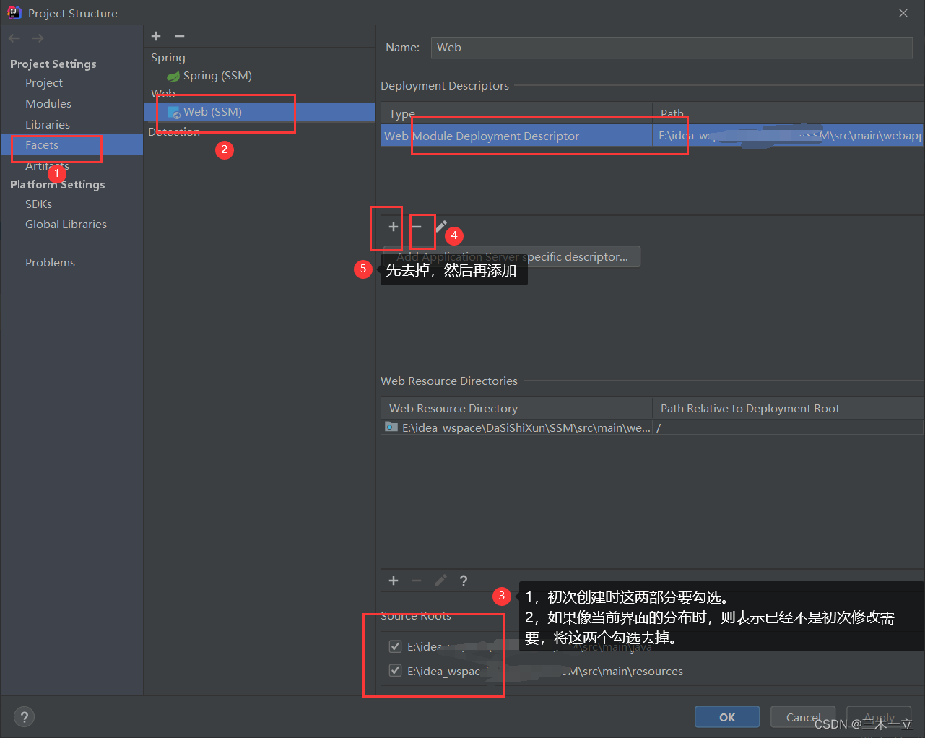Click the OK button
Viewport: 925px width, 738px height.
727,717
